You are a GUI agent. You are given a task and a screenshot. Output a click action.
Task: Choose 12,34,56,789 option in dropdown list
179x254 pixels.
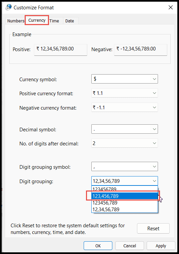125,209
